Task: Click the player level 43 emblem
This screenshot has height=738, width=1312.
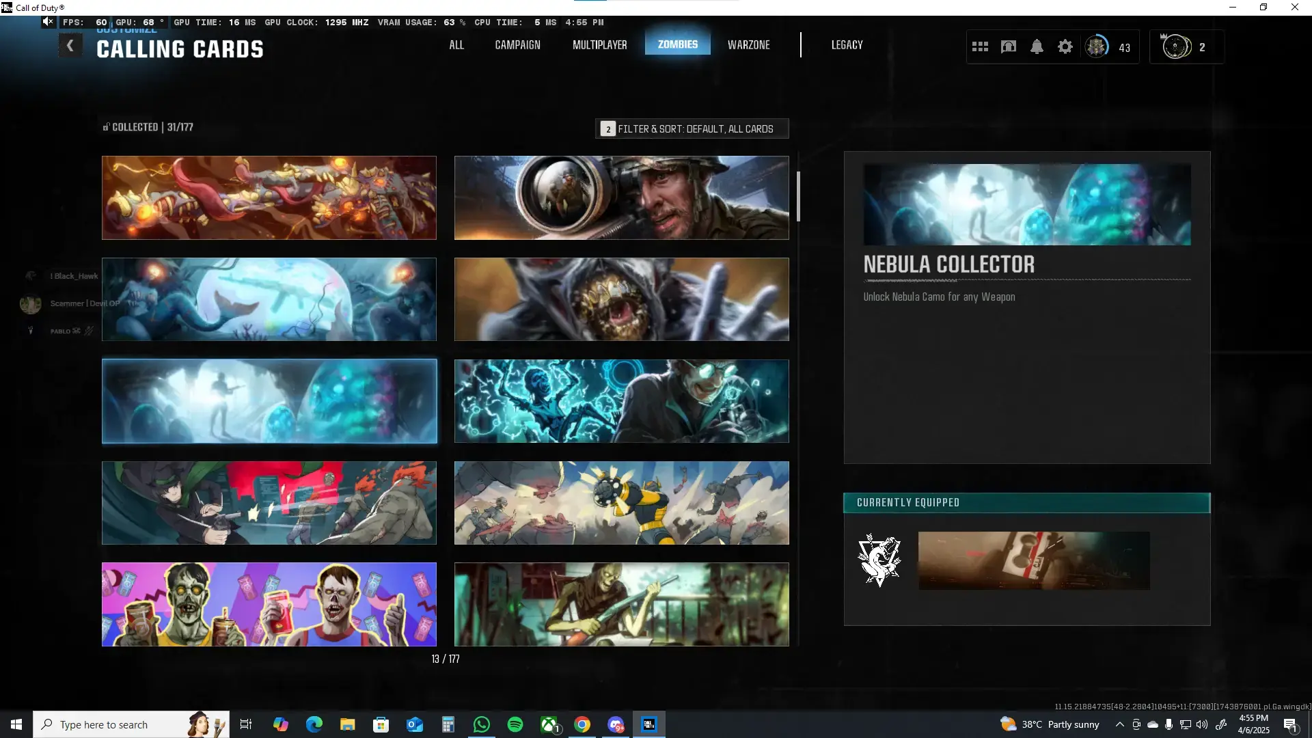Action: (1097, 46)
